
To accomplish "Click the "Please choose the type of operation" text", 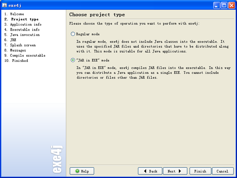I will tap(135, 24).
